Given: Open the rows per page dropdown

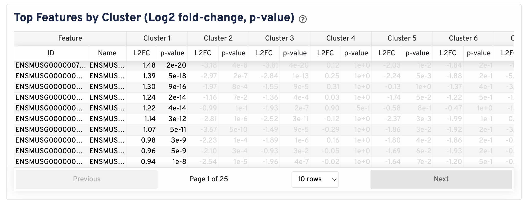Looking at the screenshot, I should [x=315, y=179].
